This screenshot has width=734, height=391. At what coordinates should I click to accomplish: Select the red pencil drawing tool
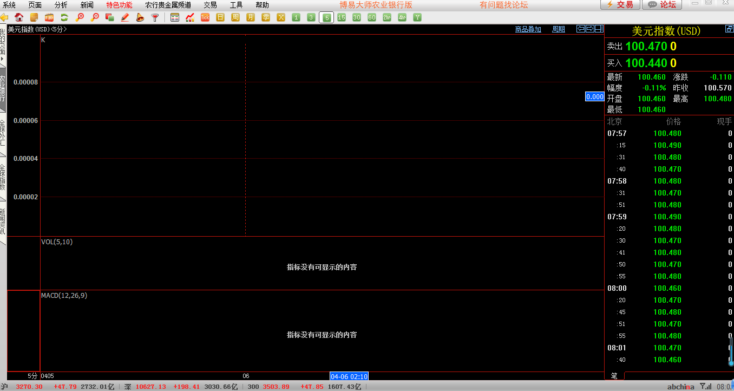coord(125,17)
